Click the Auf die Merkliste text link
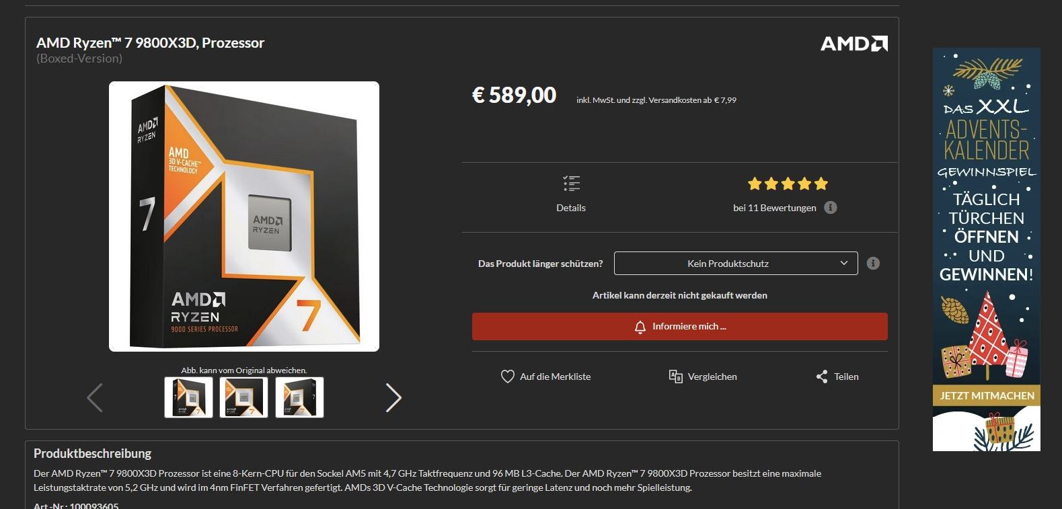 point(556,377)
